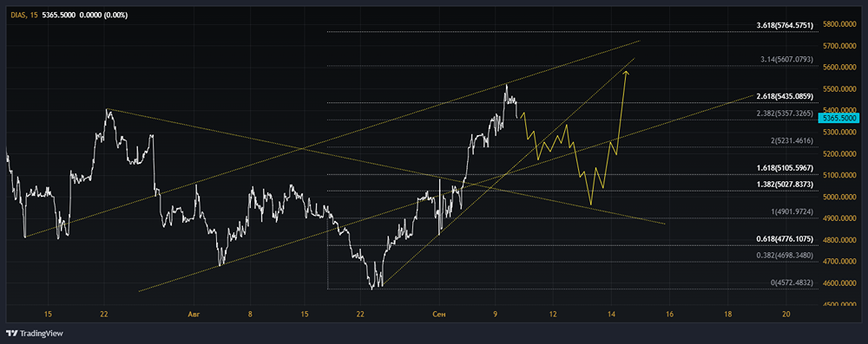868x344 pixels.
Task: Click the 0.0000 (0.00%) change value
Action: pyautogui.click(x=103, y=15)
